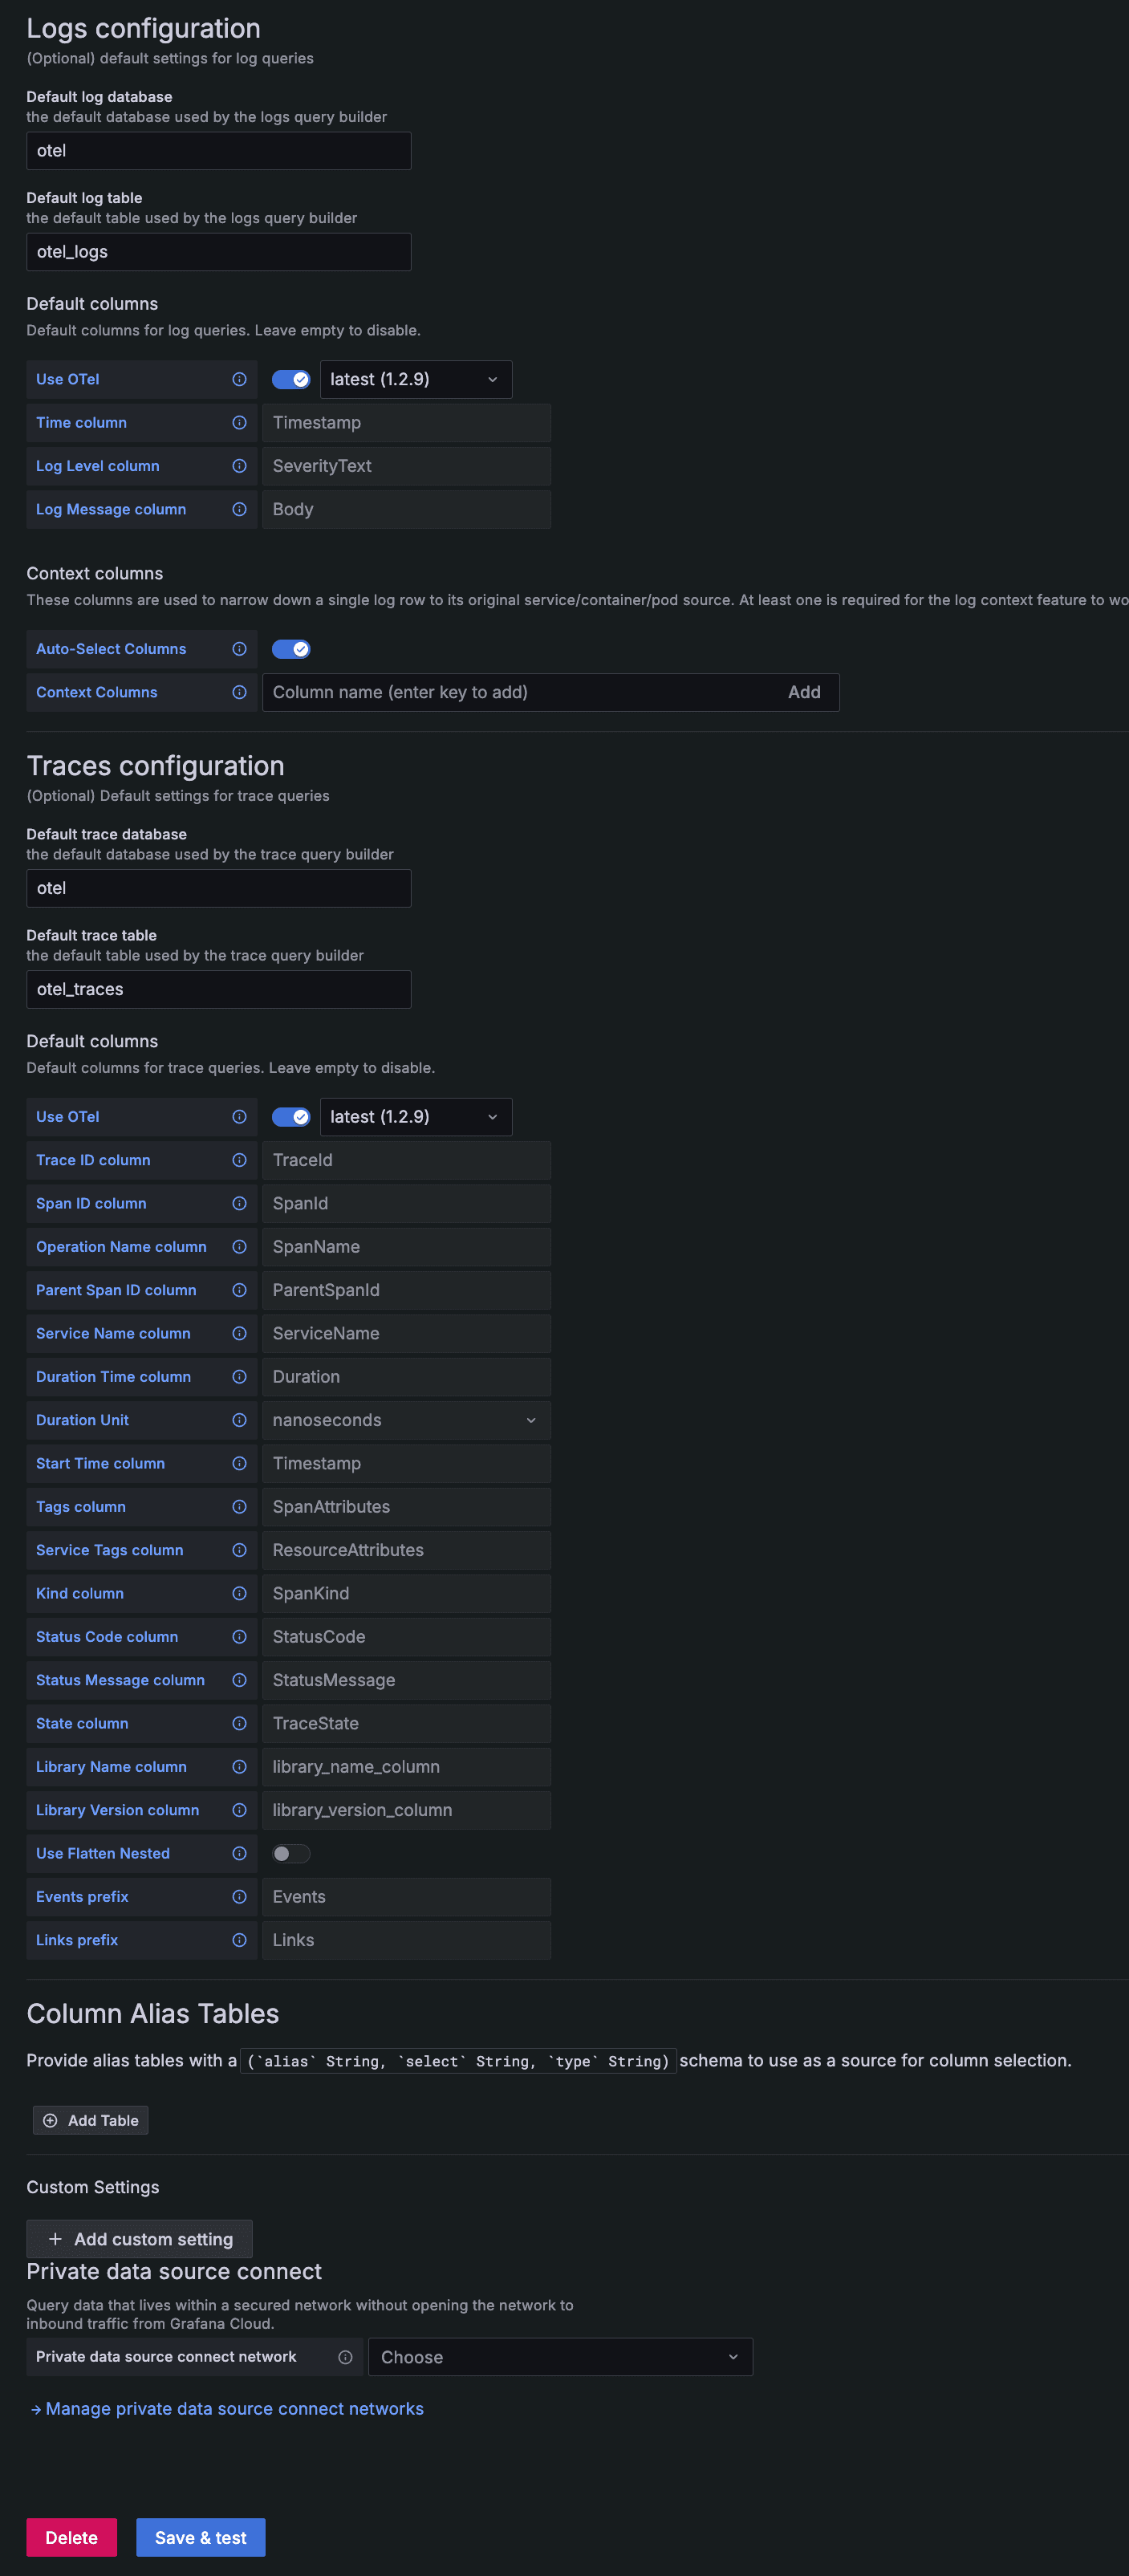Show info for Duration Unit field
Image resolution: width=1129 pixels, height=2576 pixels.
239,1420
